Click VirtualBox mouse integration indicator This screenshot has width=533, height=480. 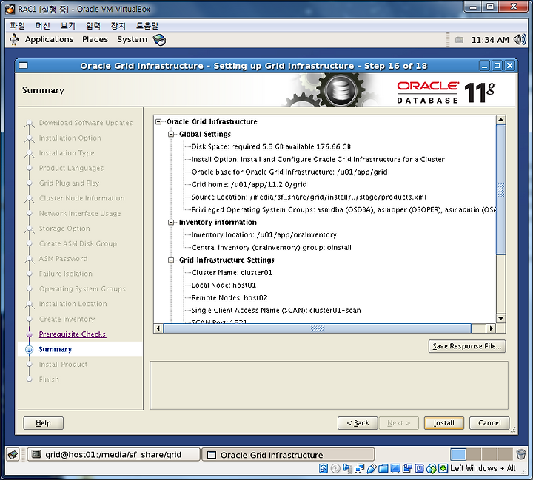431,468
